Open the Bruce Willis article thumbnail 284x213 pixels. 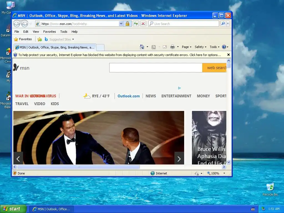[209, 138]
